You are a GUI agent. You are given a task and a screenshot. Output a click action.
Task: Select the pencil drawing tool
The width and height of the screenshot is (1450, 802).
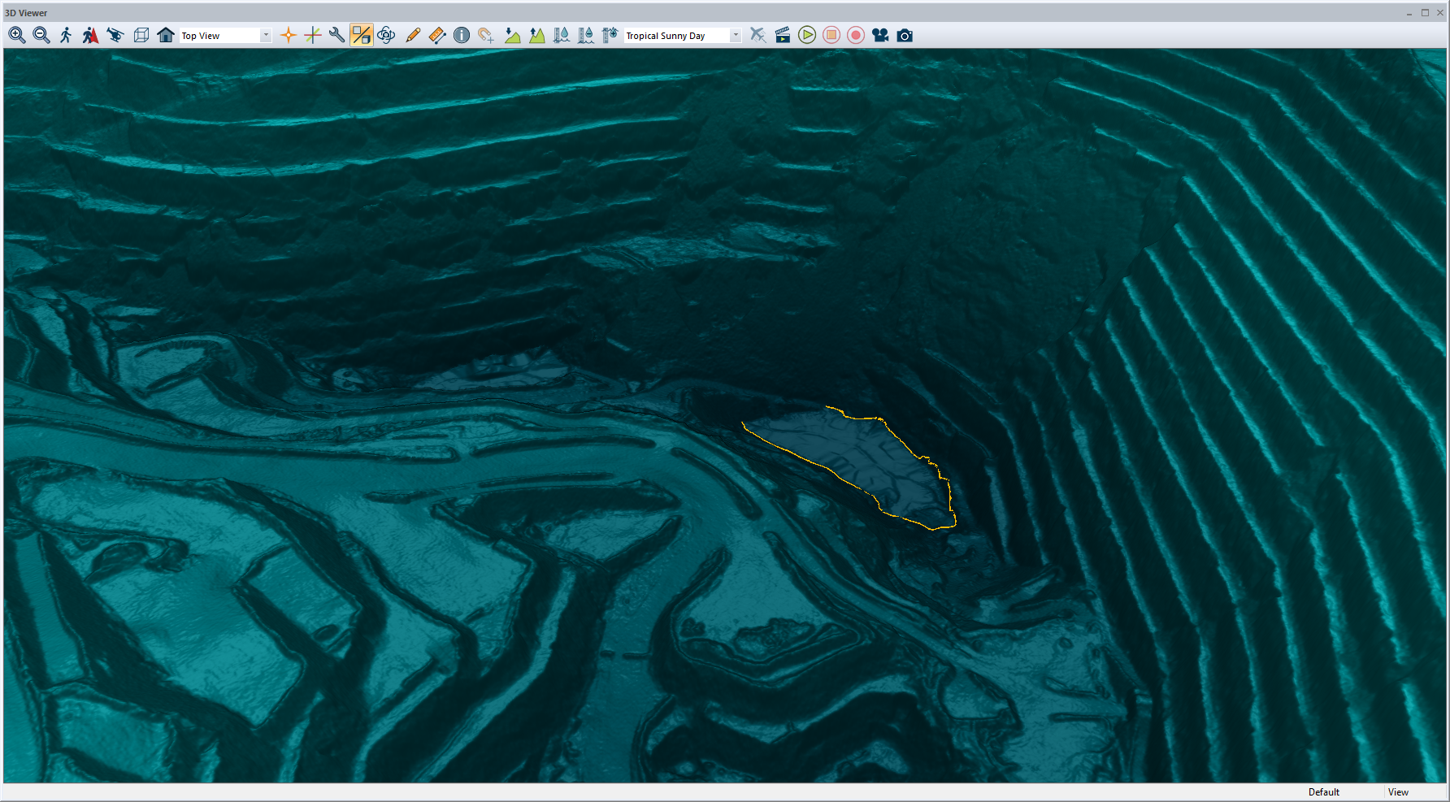413,35
